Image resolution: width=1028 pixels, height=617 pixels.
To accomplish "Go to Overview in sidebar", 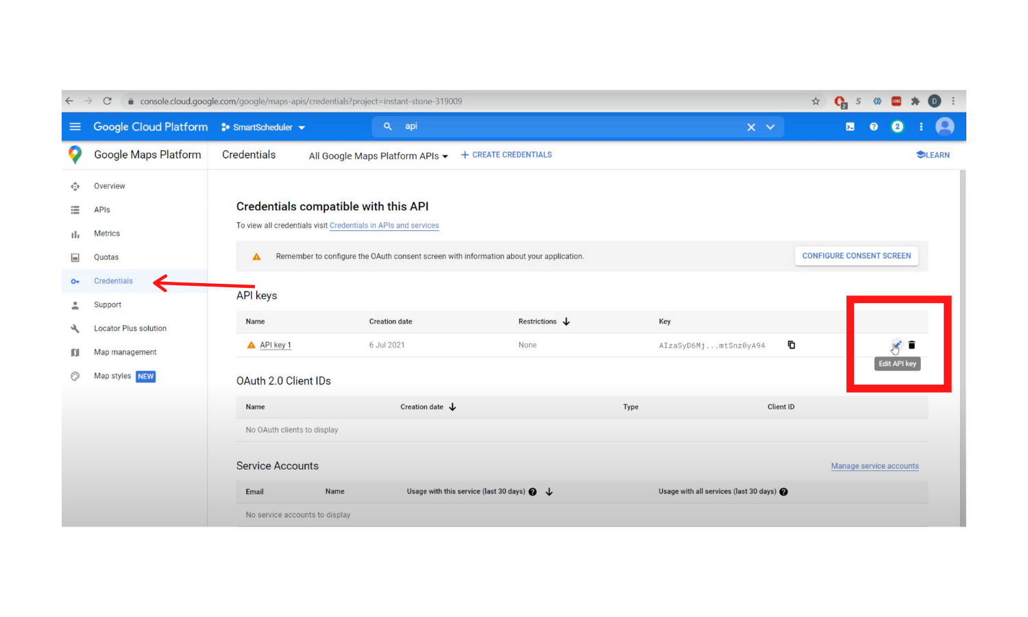I will pyautogui.click(x=110, y=186).
